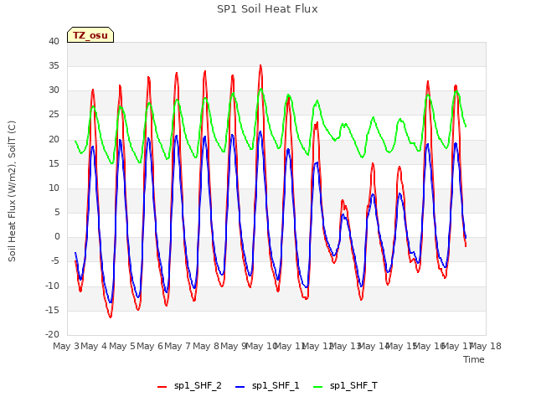Click the 40 y-axis tick label
This screenshot has height=402, width=536.
tap(54, 41)
